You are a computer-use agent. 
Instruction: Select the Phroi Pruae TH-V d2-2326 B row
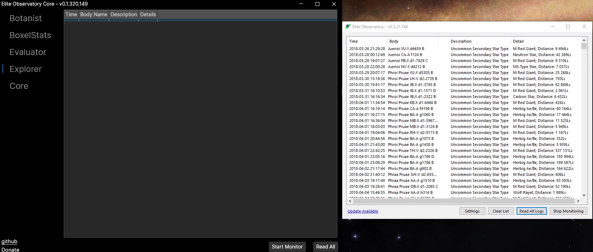click(x=464, y=150)
